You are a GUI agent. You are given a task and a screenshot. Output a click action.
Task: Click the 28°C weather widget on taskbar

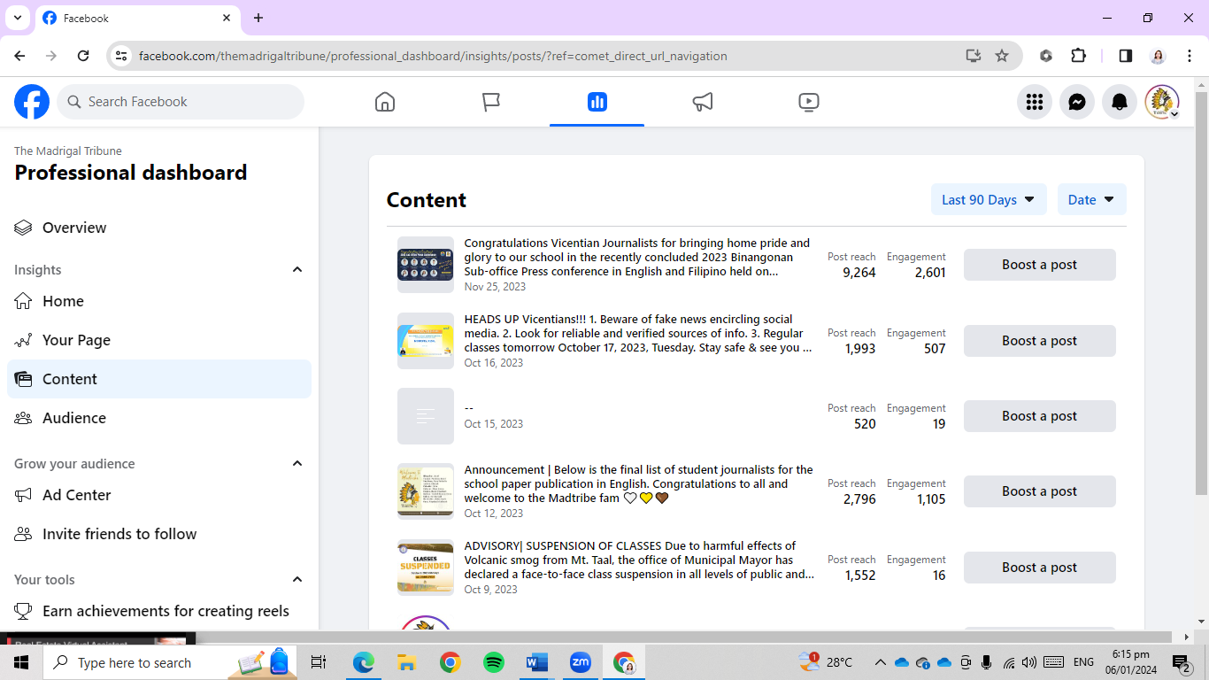coord(827,662)
